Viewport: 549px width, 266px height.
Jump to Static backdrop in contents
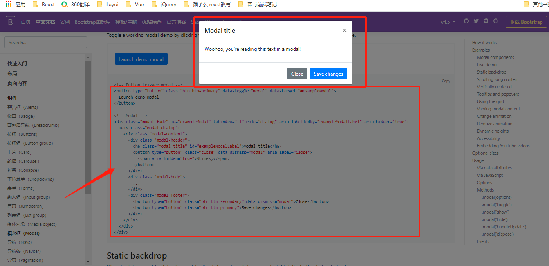click(492, 72)
